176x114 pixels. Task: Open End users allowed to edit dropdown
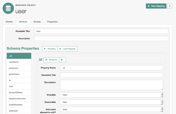point(111,109)
